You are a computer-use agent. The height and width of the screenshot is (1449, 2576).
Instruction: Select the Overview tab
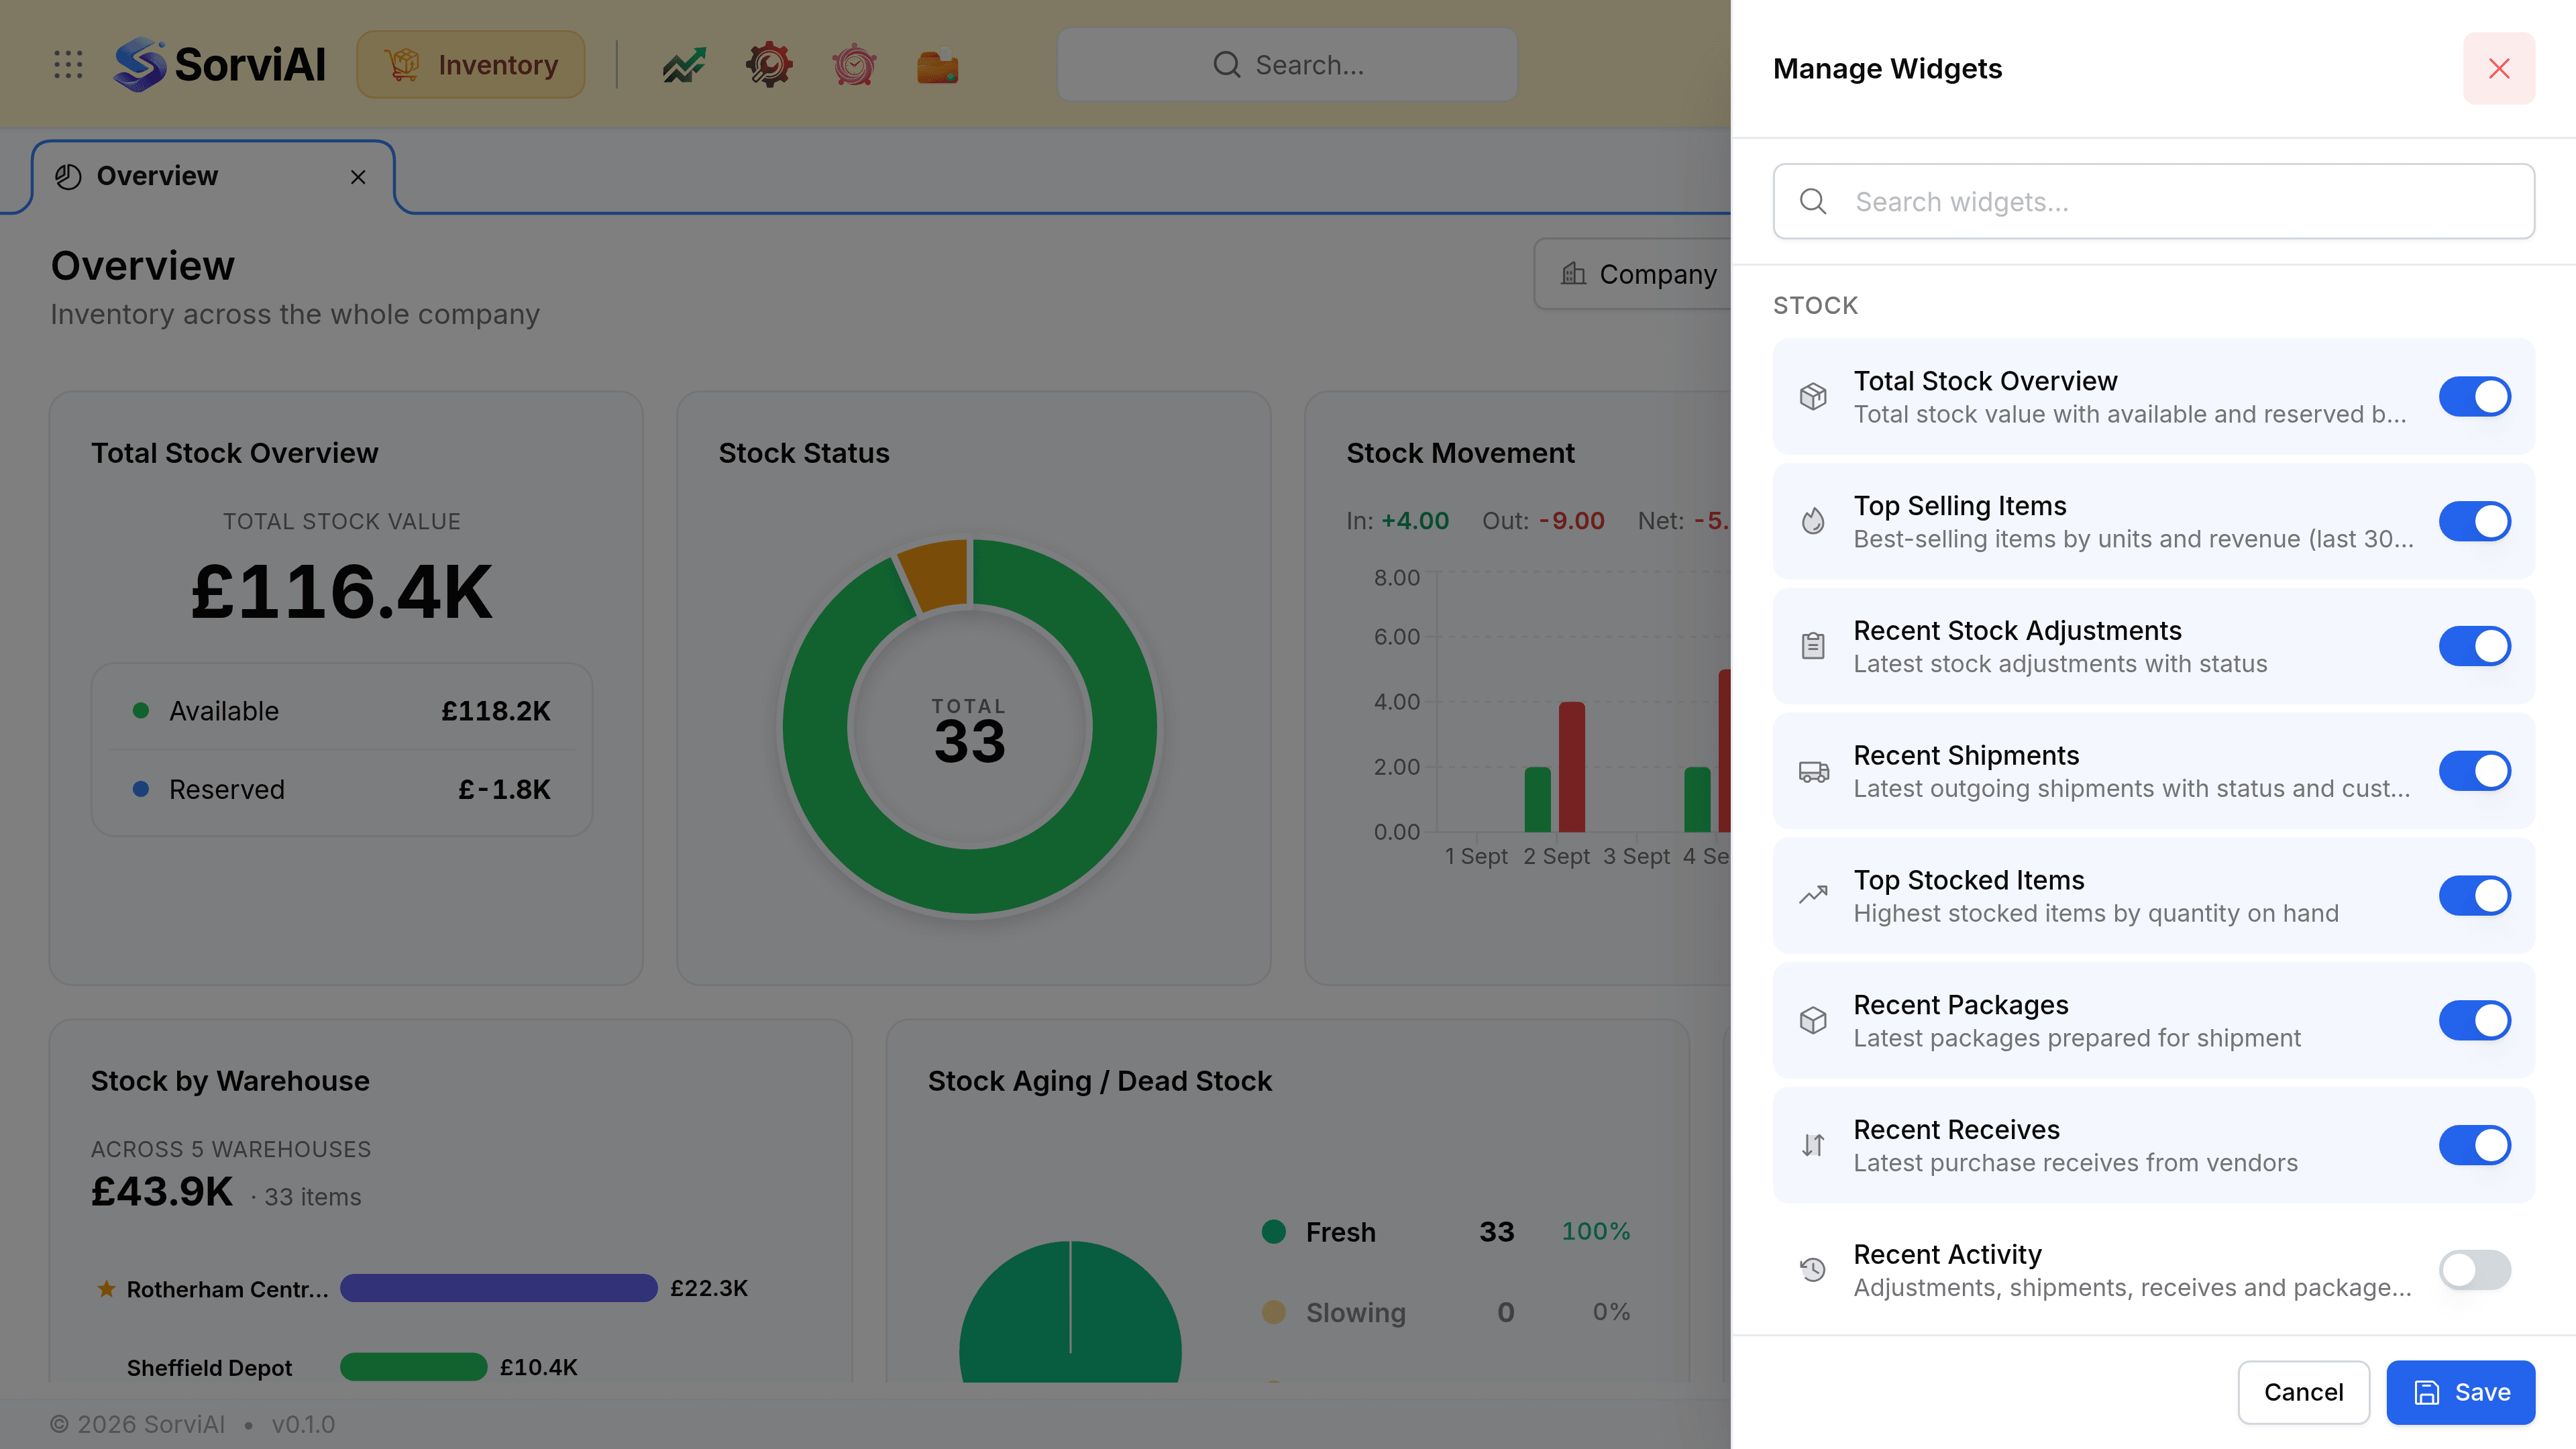[x=213, y=177]
